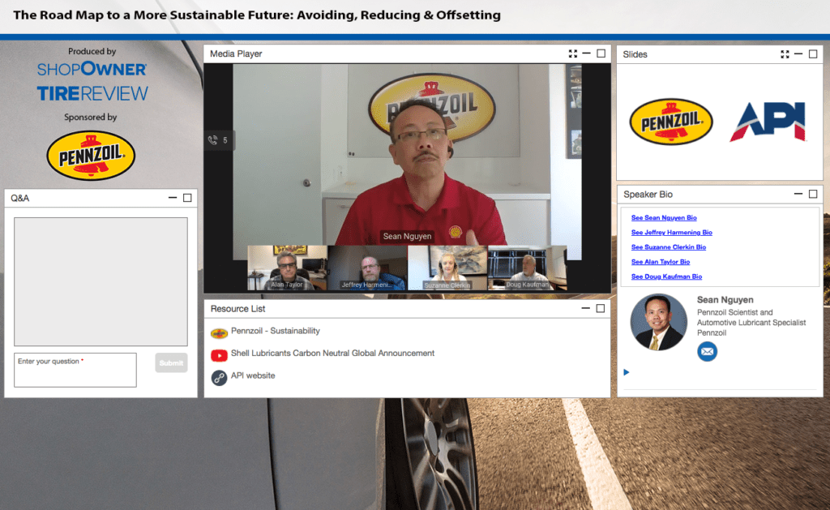Screen dimensions: 830x510
Task: Select Doug Kaufman video thumbnail
Action: [x=527, y=268]
